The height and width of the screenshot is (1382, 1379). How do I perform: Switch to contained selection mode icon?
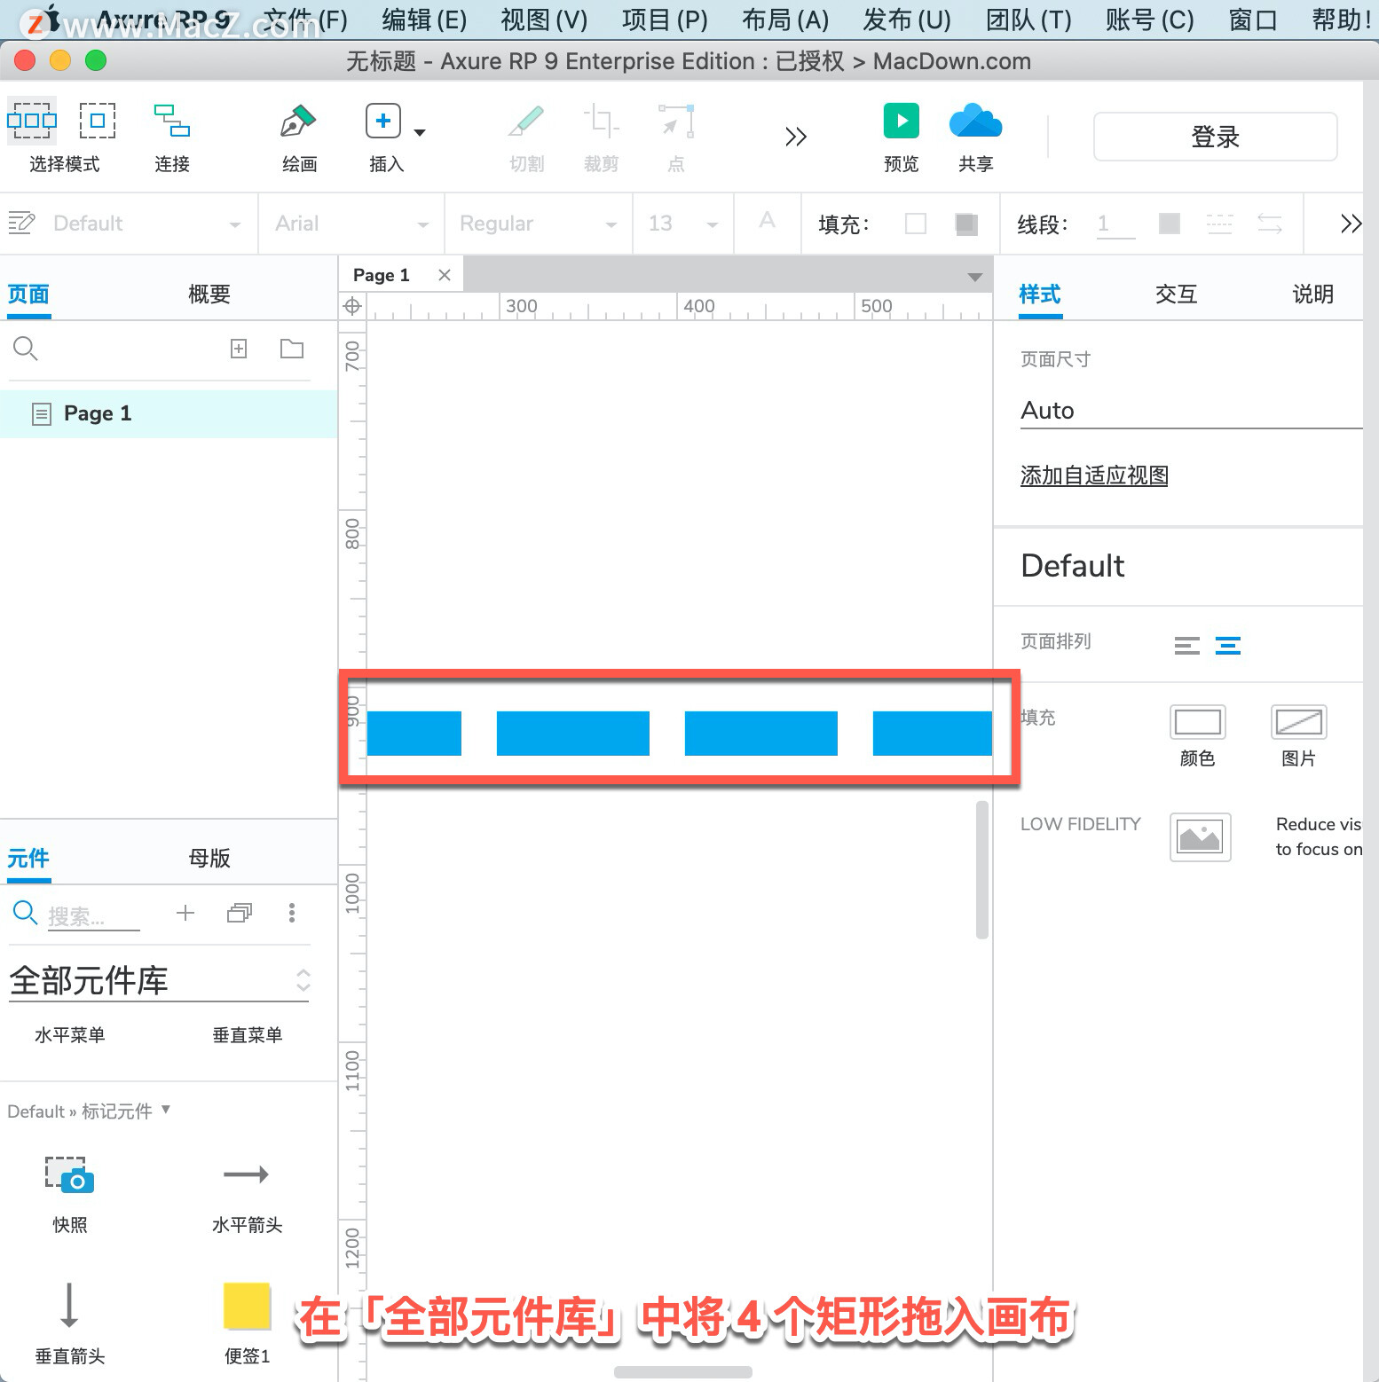[x=98, y=121]
